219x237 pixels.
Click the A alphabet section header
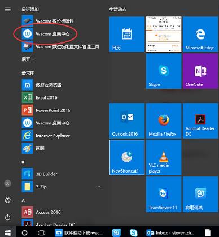[23, 200]
